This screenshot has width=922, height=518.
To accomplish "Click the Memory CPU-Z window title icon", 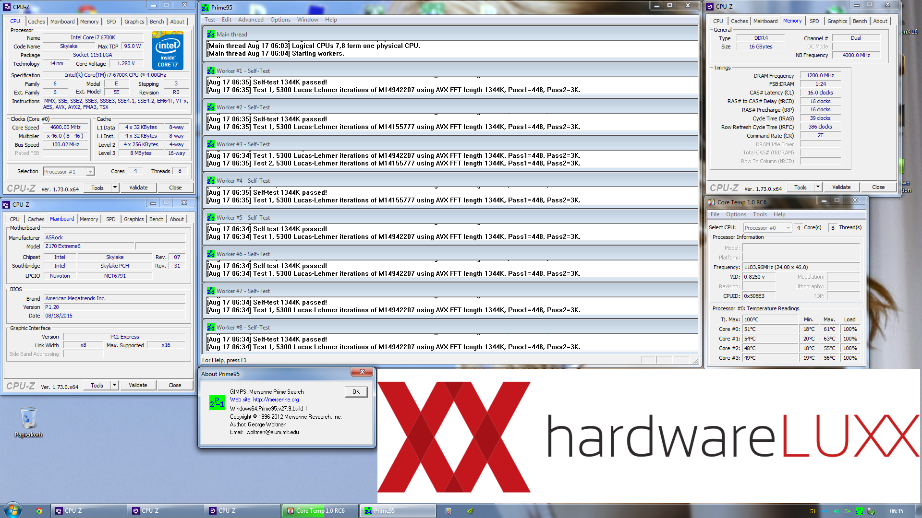I will pyautogui.click(x=710, y=6).
